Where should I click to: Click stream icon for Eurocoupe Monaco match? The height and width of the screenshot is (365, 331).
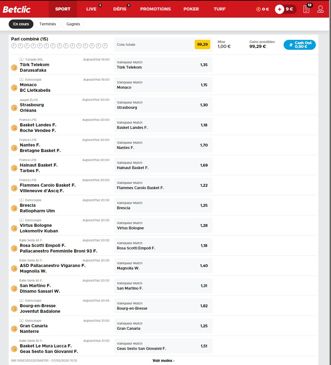[21, 79]
